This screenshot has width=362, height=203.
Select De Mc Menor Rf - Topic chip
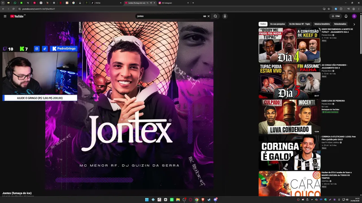point(299,24)
